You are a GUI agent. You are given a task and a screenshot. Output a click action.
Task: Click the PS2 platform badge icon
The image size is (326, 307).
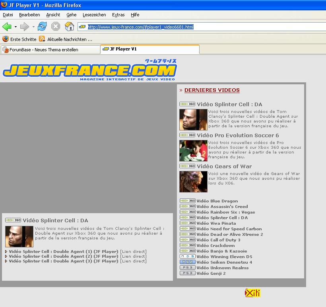click(x=188, y=262)
